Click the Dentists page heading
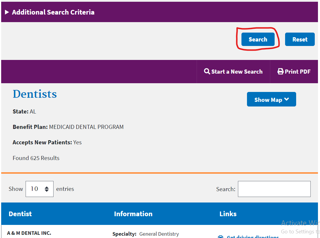 click(35, 94)
